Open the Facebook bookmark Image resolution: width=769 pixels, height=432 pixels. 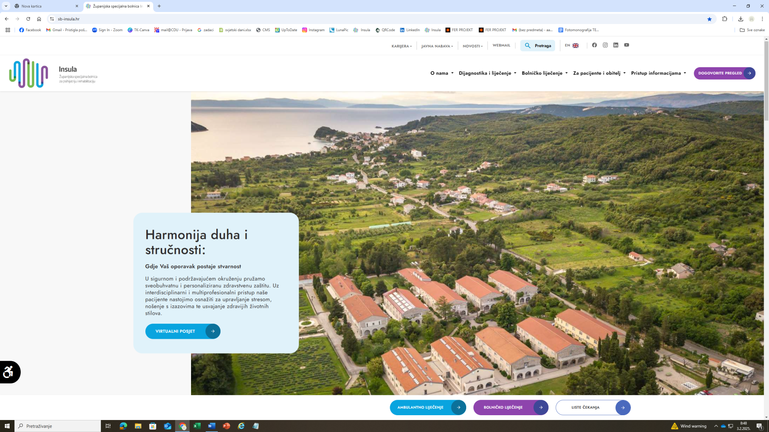coord(30,30)
